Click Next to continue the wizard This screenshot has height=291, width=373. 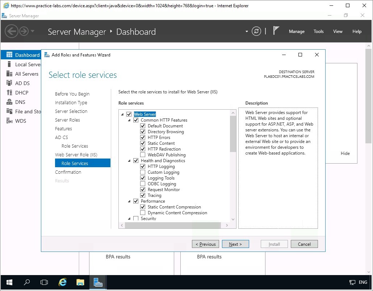click(x=235, y=244)
